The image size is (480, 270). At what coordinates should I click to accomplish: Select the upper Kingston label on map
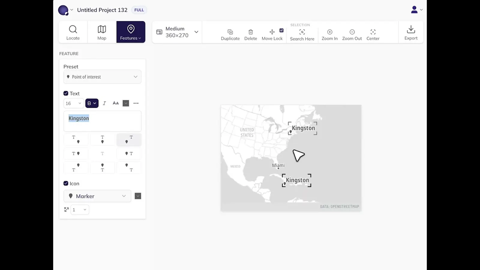coord(303,128)
